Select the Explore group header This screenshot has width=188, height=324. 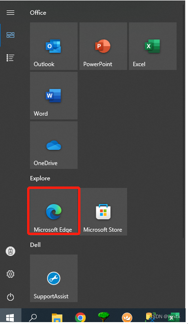(40, 178)
